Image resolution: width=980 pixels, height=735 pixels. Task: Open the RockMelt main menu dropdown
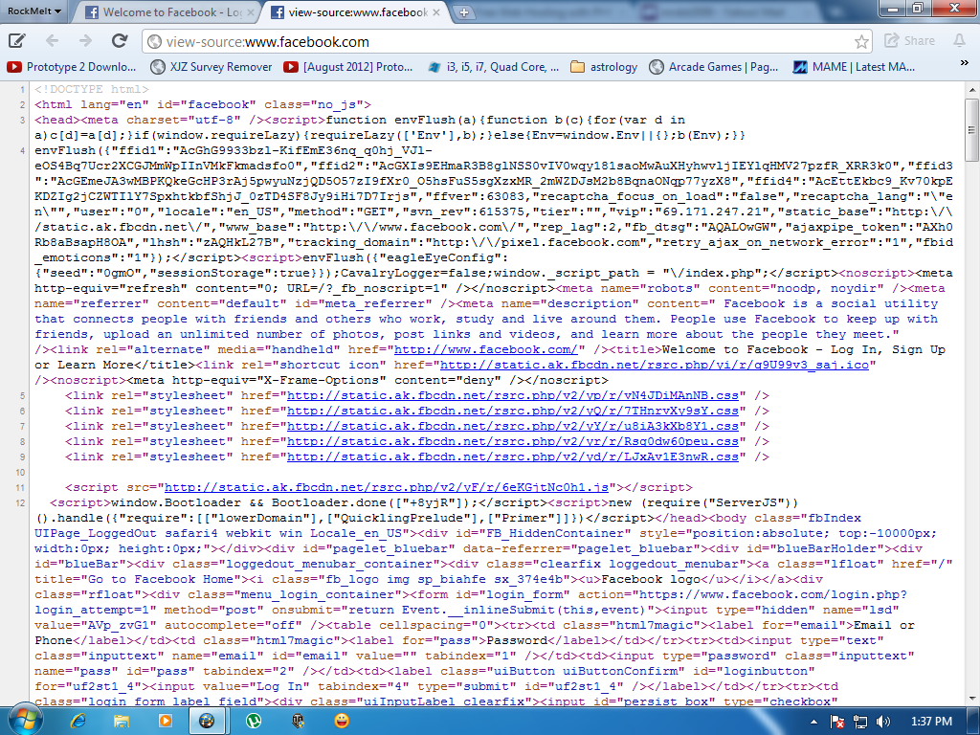(34, 11)
